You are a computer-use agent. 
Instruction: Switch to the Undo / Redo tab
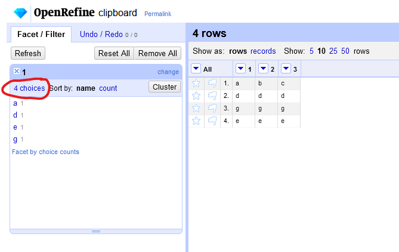click(x=109, y=35)
